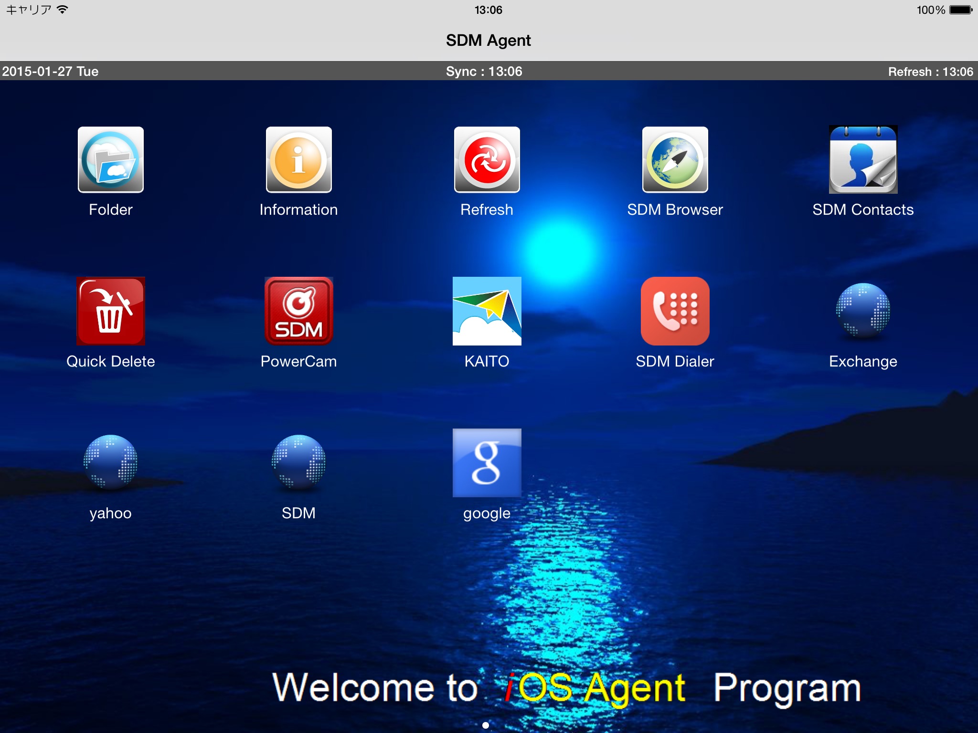Tap the 'SDM Dialer' label text
This screenshot has height=733, width=978.
tap(675, 362)
